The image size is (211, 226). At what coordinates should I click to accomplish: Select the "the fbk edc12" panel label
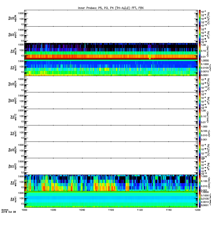pyautogui.click(x=14, y=183)
